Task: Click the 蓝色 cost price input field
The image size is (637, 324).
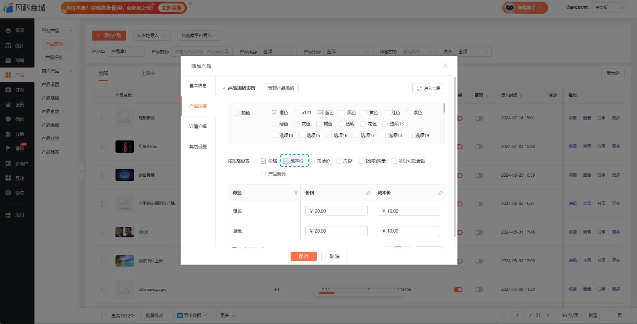Action: pos(409,231)
